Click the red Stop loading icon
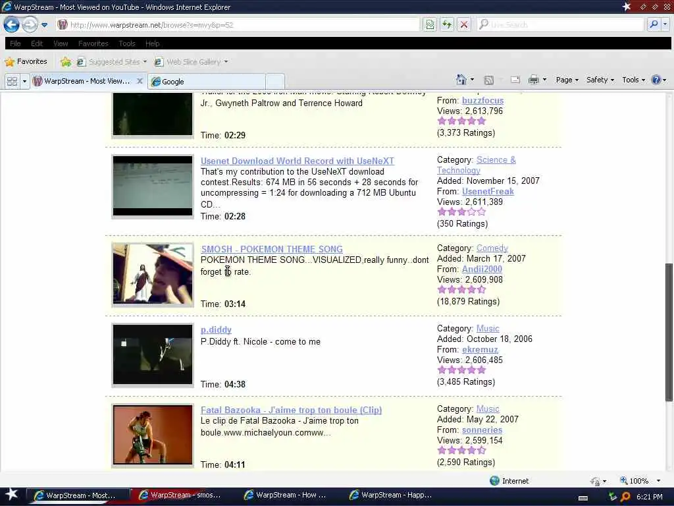674x506 pixels. click(x=464, y=25)
